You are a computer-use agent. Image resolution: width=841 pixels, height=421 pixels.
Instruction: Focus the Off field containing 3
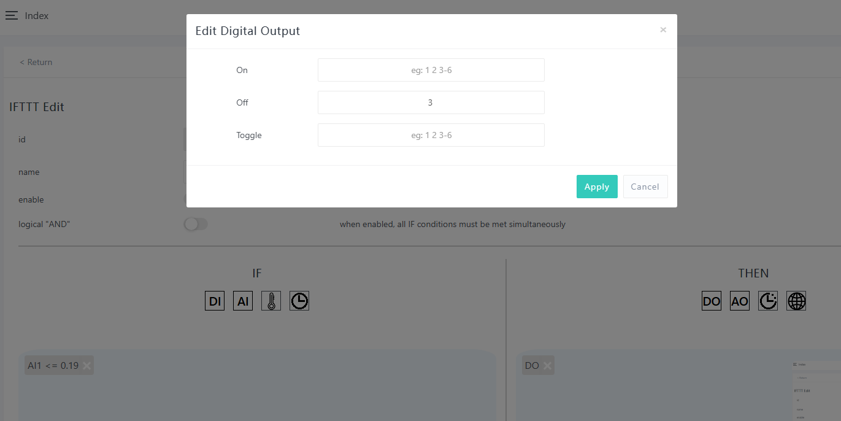click(x=431, y=102)
